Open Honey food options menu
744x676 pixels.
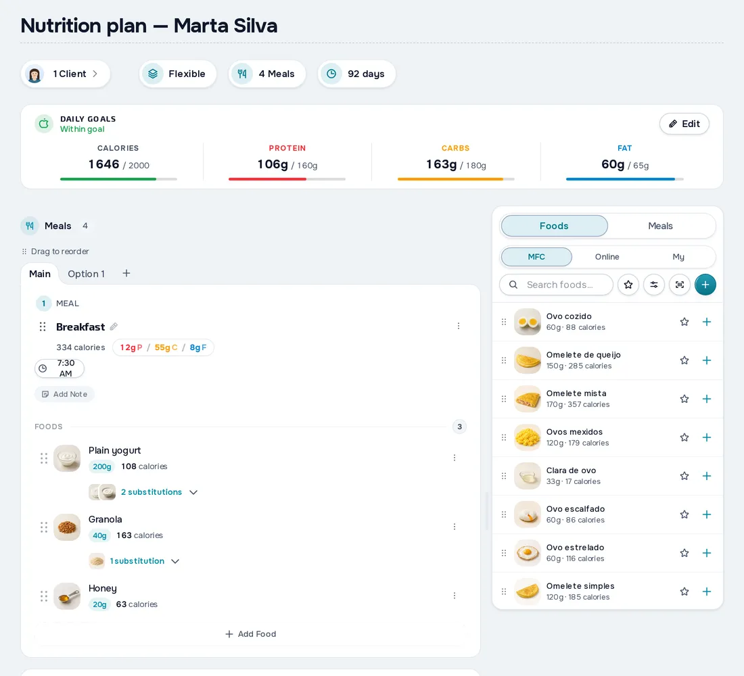pos(455,596)
